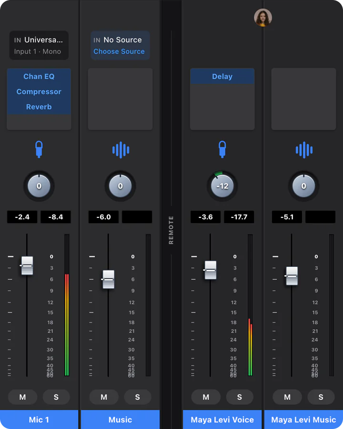
Task: Mute the Maya Levi Voice channel
Action: (206, 397)
